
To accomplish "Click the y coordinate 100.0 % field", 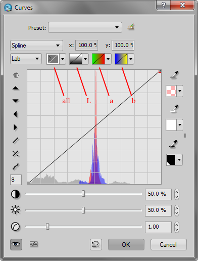I will click(123, 45).
